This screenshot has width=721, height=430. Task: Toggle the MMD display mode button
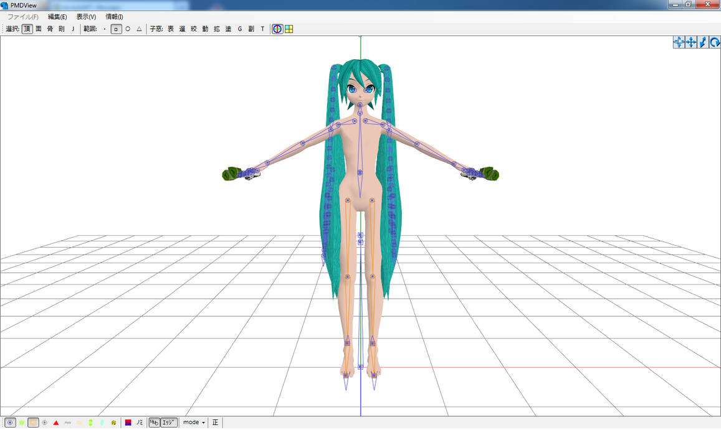click(155, 423)
